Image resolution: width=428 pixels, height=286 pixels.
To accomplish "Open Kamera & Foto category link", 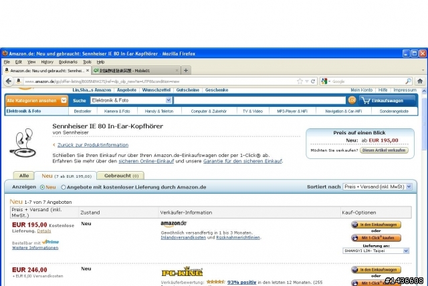I will [117, 111].
